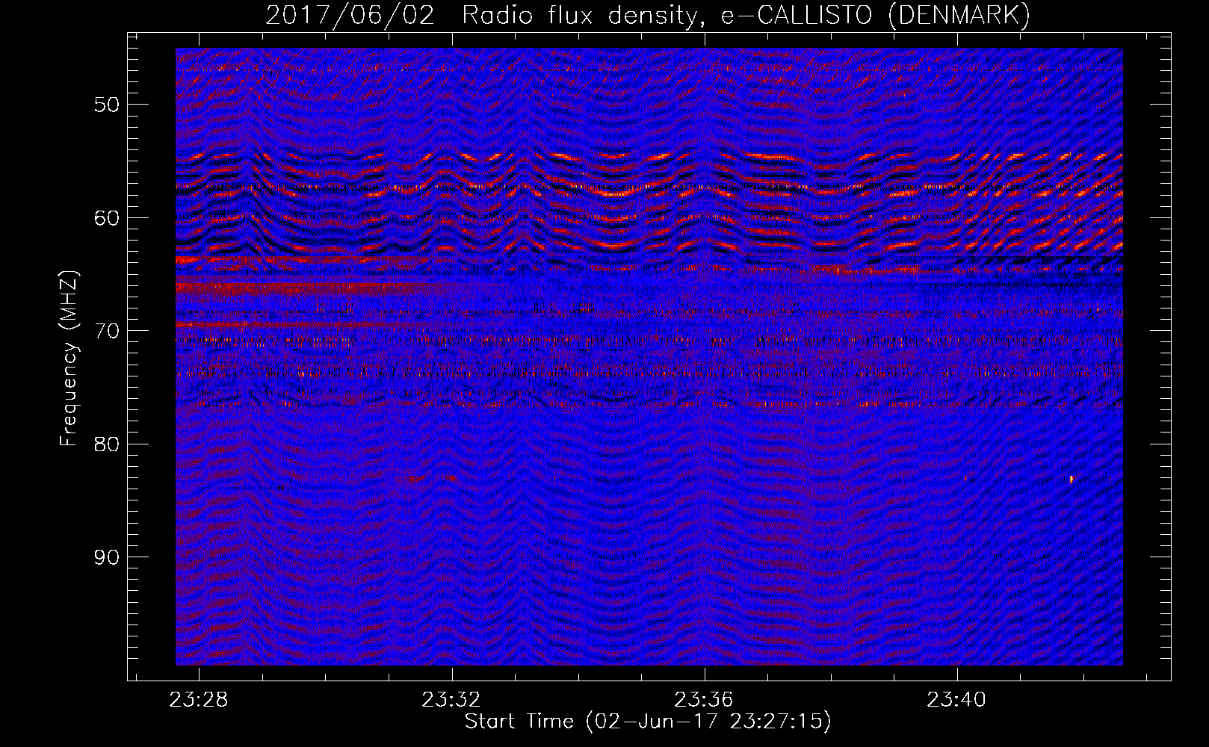Click the 90 frequency tick label

click(x=107, y=557)
